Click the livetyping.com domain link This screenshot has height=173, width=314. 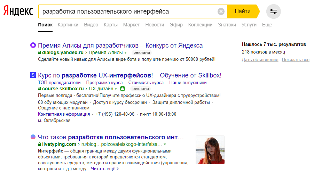59,144
